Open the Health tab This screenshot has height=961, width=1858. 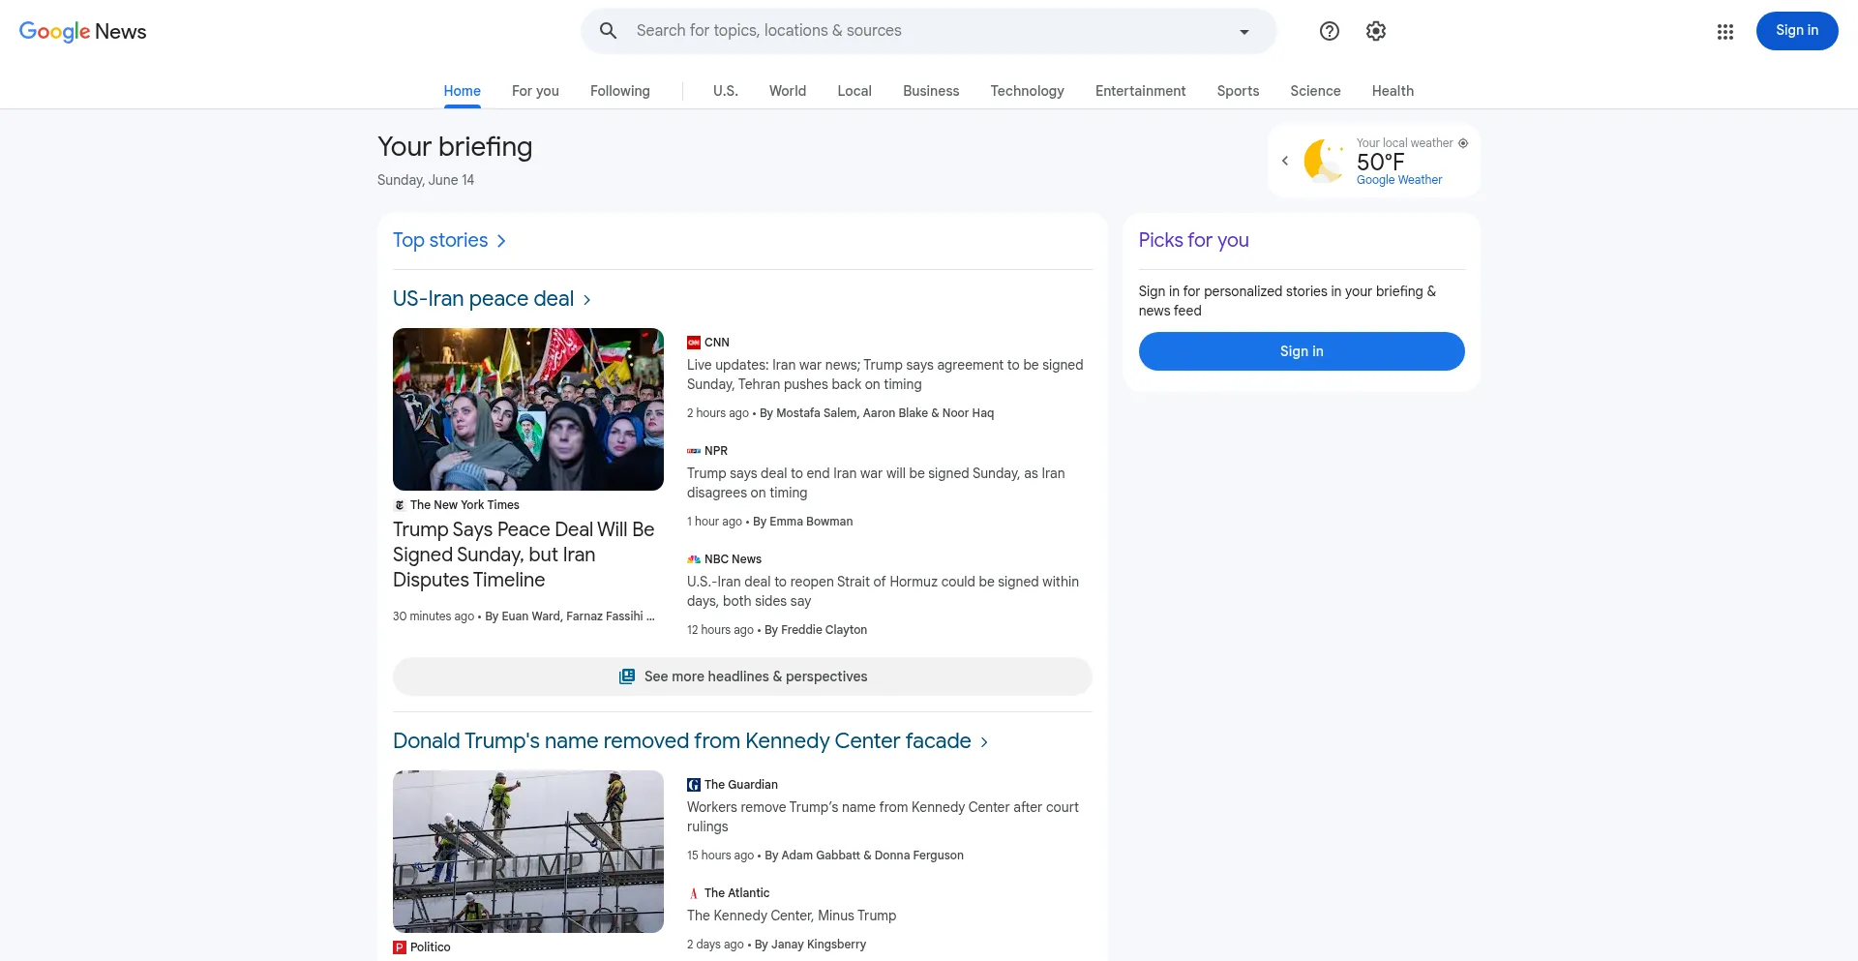click(1393, 91)
